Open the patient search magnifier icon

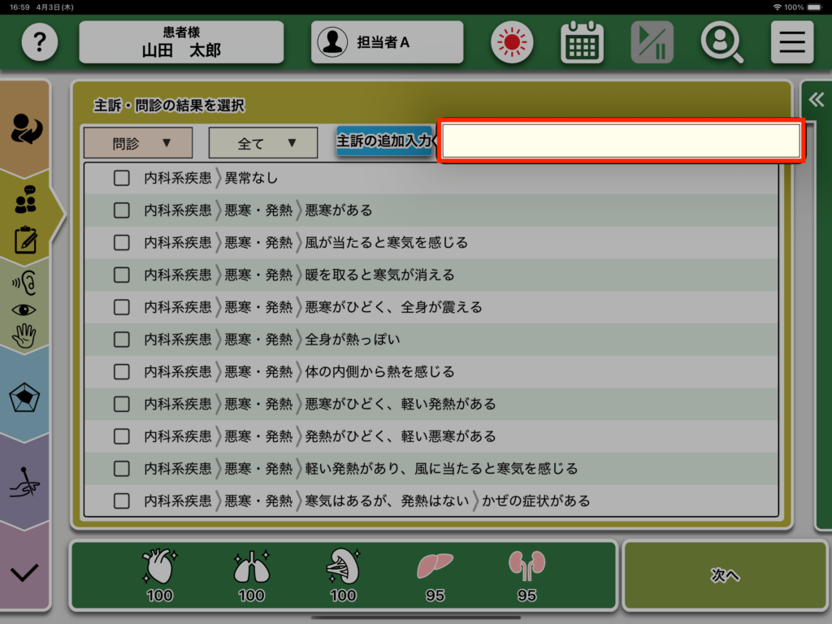click(721, 42)
